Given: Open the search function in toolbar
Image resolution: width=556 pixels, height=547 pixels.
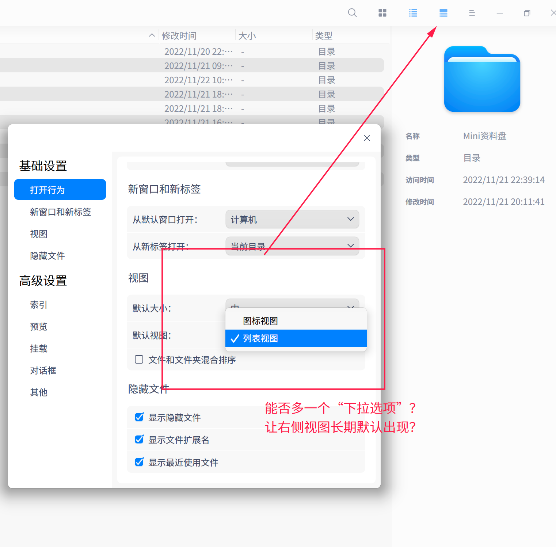Looking at the screenshot, I should pos(352,13).
